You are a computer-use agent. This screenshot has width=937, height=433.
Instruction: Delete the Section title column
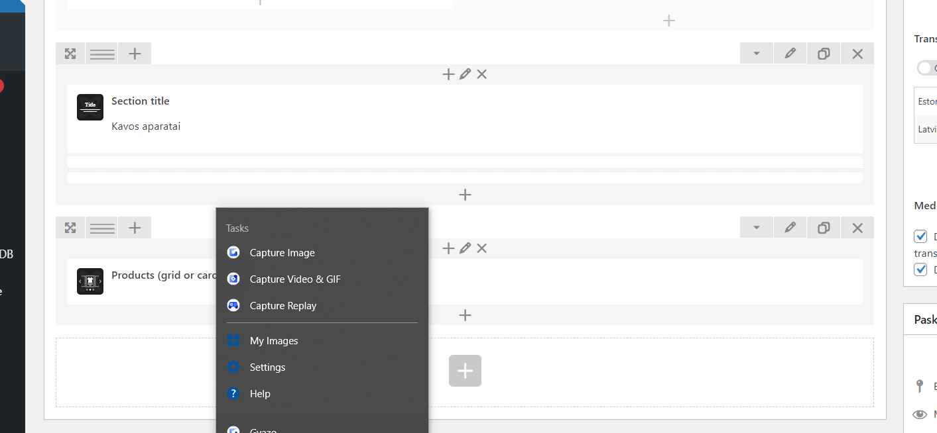[482, 74]
